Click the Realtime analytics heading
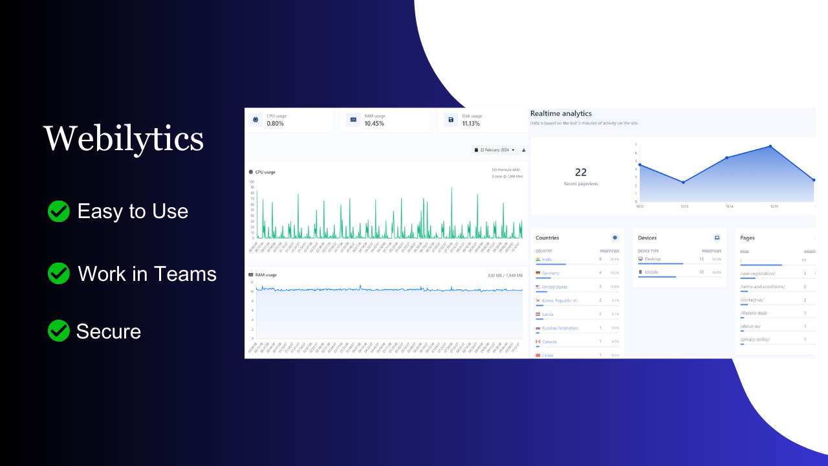The width and height of the screenshot is (828, 466). 561,114
